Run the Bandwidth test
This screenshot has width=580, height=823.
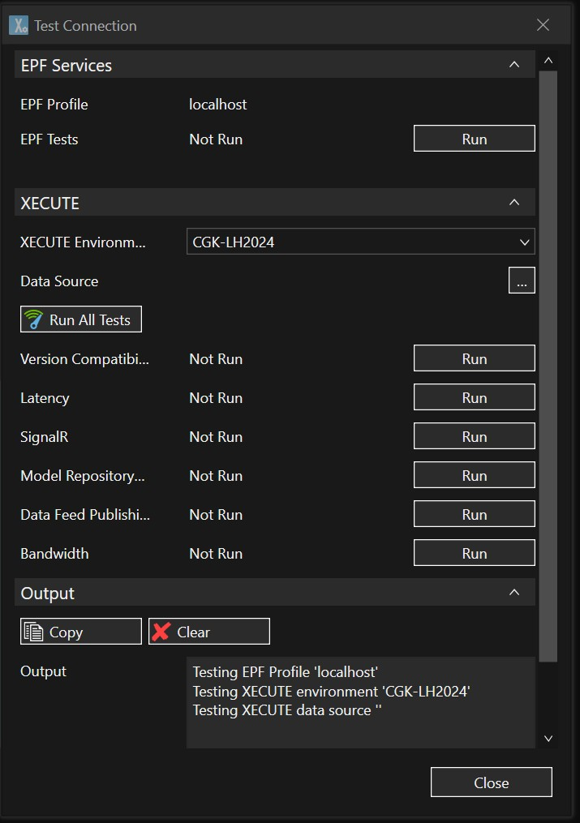[x=474, y=552]
